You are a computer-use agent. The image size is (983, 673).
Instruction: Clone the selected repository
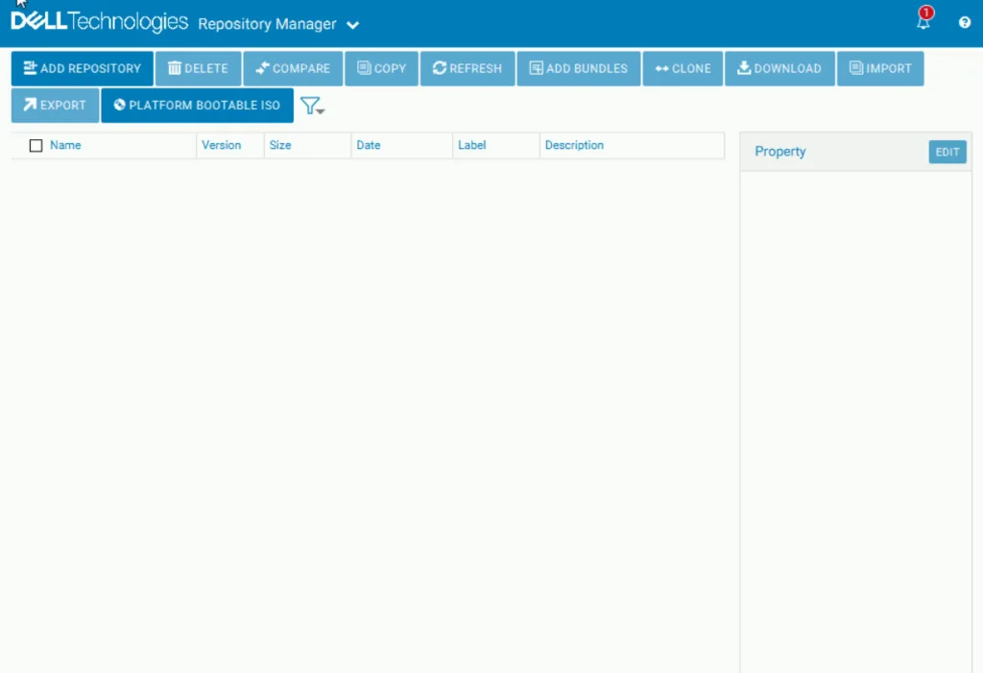[x=683, y=69]
